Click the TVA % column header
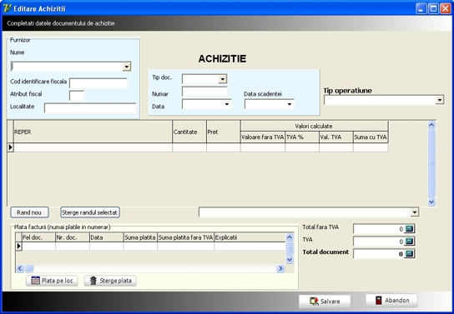This screenshot has height=314, width=454. (x=302, y=137)
